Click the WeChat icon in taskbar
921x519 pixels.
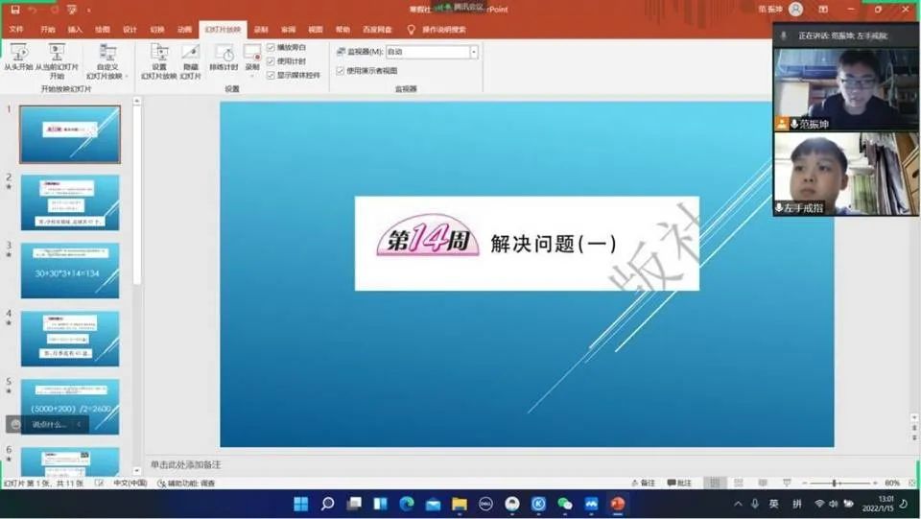(x=565, y=504)
